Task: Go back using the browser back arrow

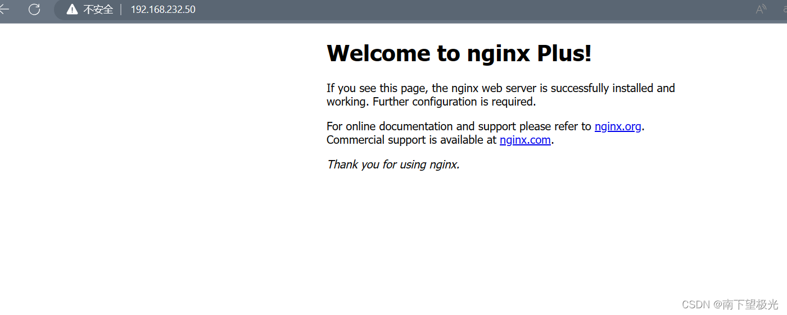Action: tap(4, 9)
